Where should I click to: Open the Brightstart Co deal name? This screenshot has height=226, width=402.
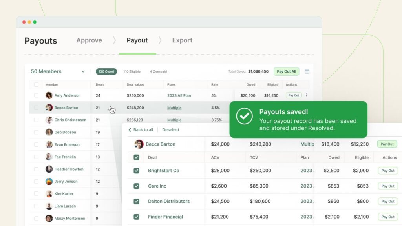pos(164,171)
